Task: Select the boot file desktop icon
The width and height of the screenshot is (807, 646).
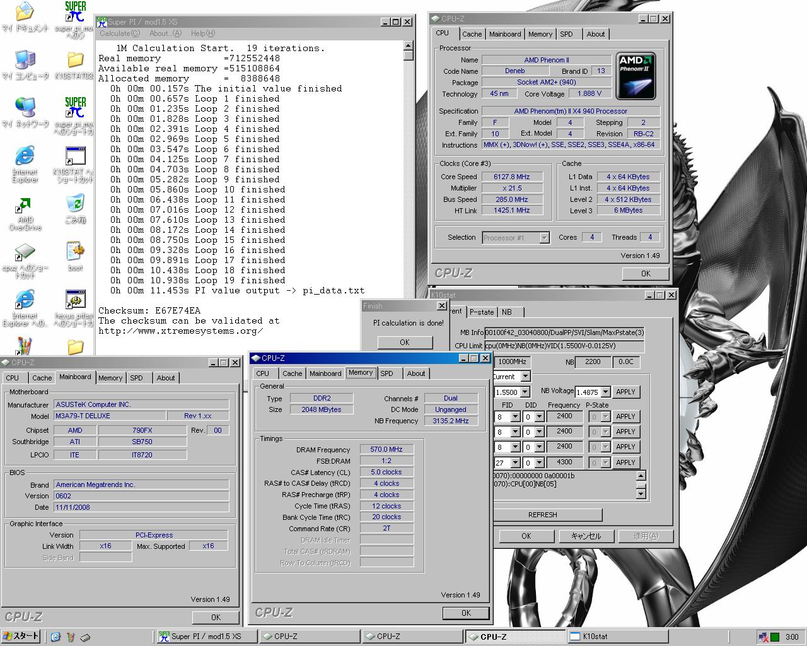Action: 75,257
